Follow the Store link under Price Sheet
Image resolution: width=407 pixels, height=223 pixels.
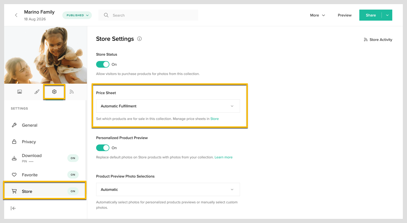tap(215, 119)
